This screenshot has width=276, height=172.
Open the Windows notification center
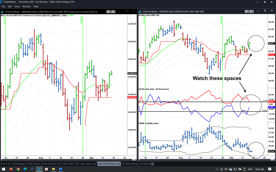coord(270,169)
